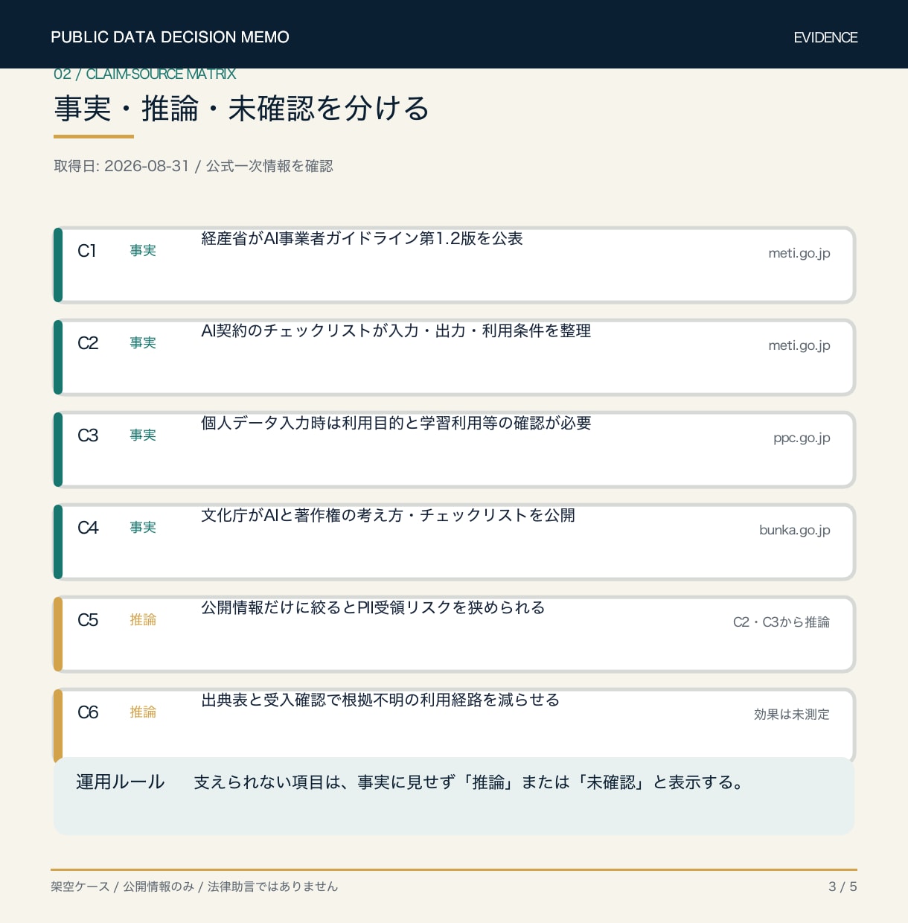The image size is (908, 923).
Task: Click claim text 出典表と受入確認で根拠不明
Action: [380, 700]
